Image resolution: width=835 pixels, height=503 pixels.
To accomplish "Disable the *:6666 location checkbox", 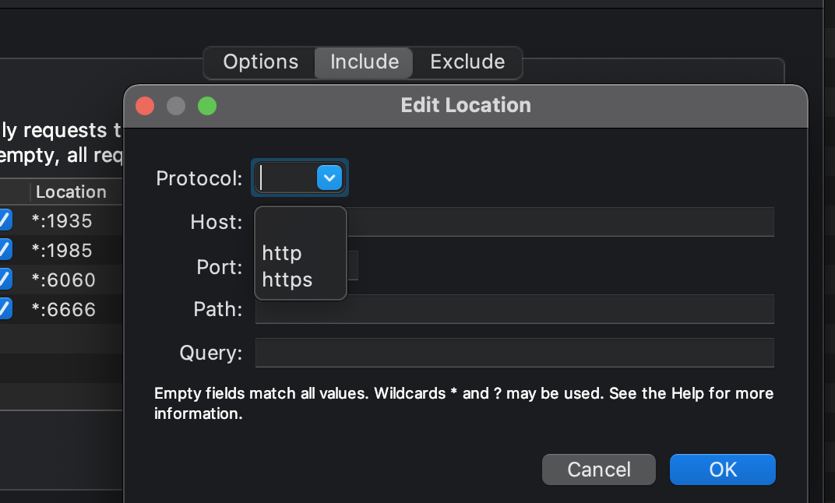I will click(4, 309).
